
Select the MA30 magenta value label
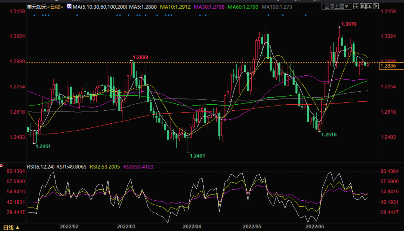tap(209, 7)
